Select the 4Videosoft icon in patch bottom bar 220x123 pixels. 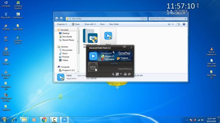pyautogui.click(x=113, y=74)
